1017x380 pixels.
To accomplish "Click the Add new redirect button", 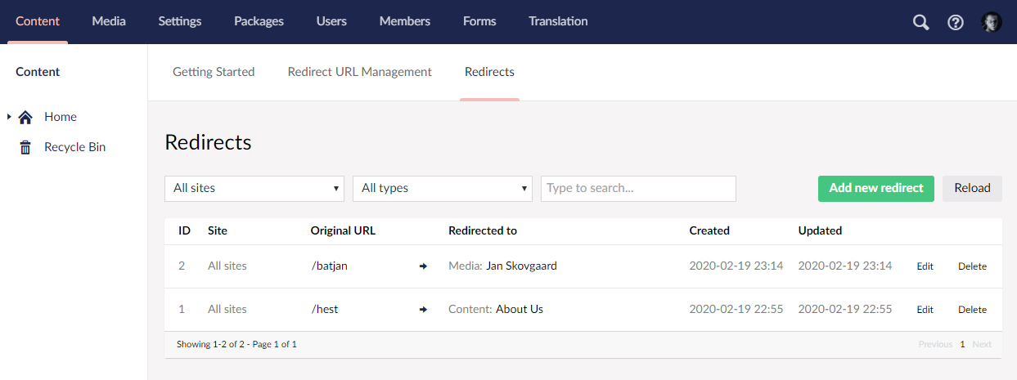I will (x=876, y=188).
